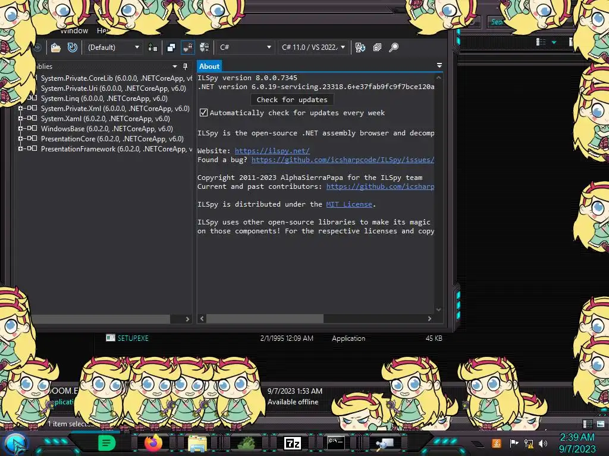Open an assembly with the folder icon
This screenshot has width=609, height=456.
(56, 47)
